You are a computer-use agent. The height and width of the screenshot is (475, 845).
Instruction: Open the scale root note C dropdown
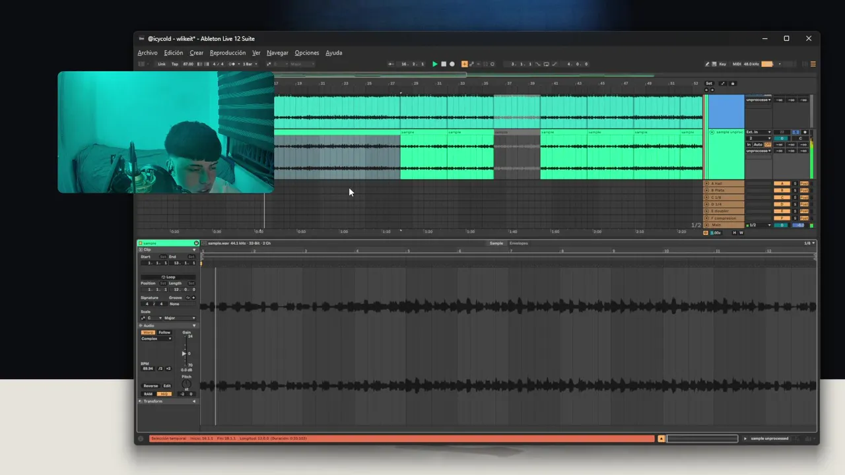[154, 318]
